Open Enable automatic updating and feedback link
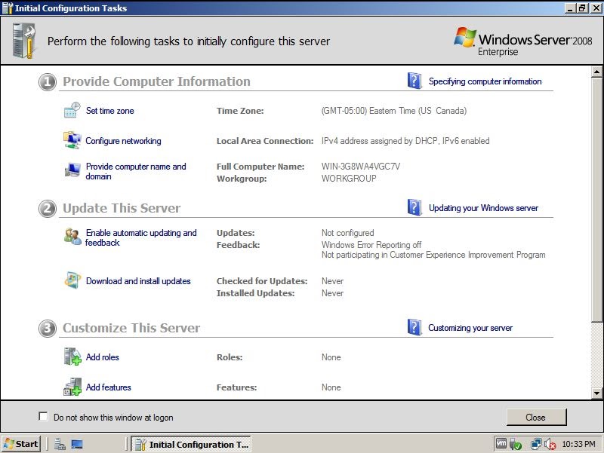 coord(141,237)
